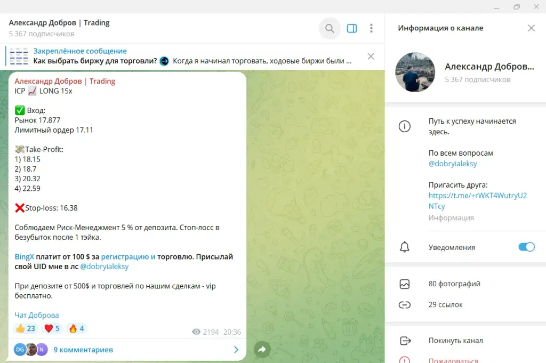
Task: Click the photos picture icon
Action: point(404,284)
